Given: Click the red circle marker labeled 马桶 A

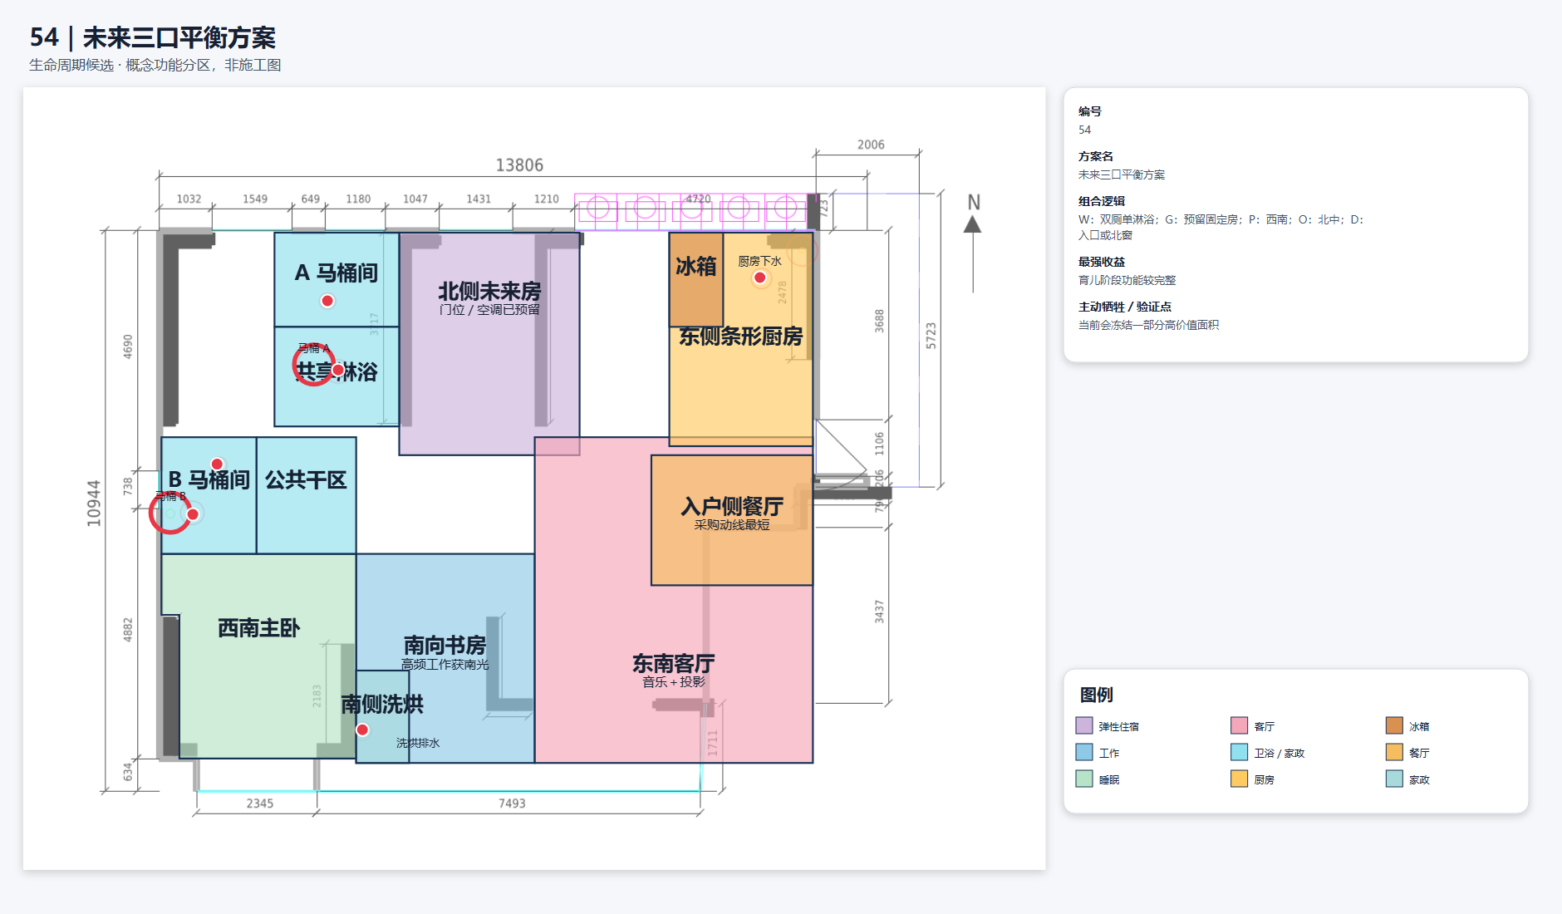Looking at the screenshot, I should (313, 365).
